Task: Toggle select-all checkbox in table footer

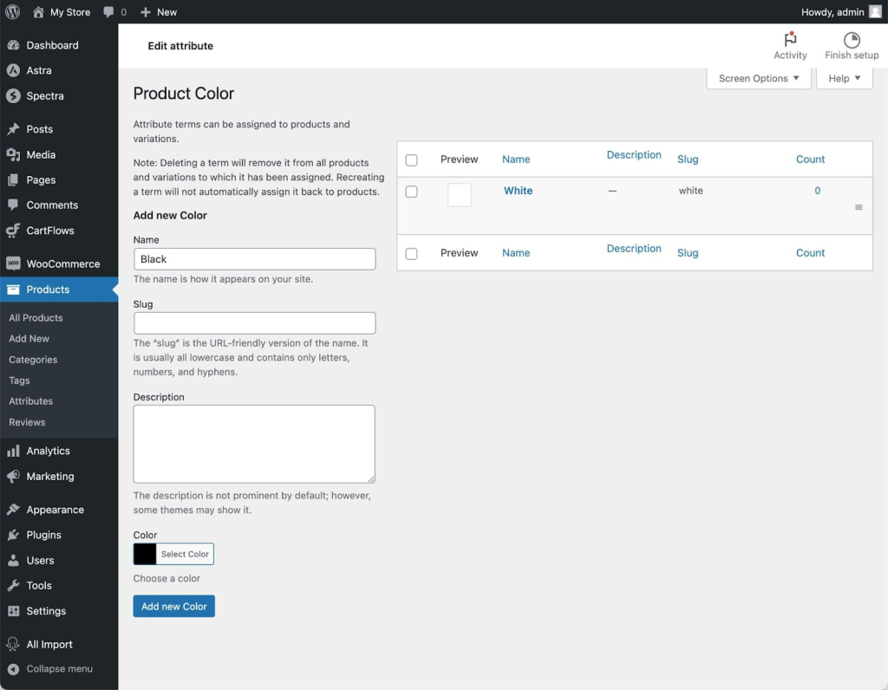Action: point(412,254)
